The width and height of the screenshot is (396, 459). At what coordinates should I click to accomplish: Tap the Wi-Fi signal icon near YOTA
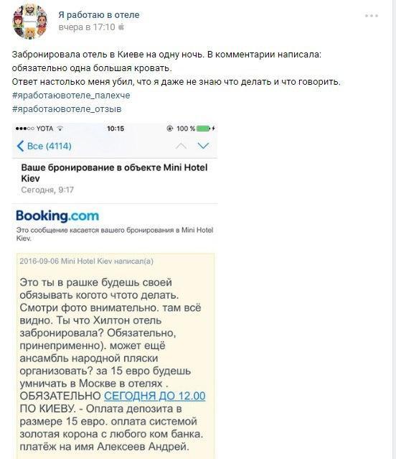tap(60, 129)
